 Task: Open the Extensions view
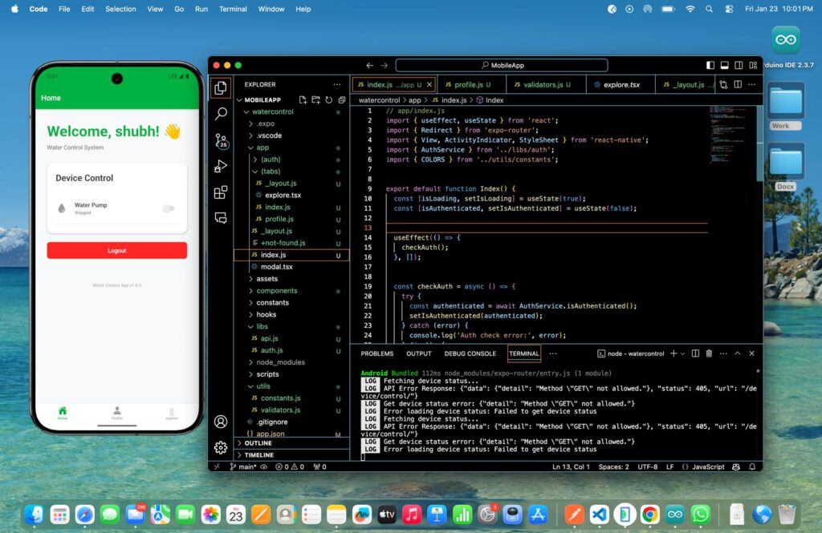221,192
